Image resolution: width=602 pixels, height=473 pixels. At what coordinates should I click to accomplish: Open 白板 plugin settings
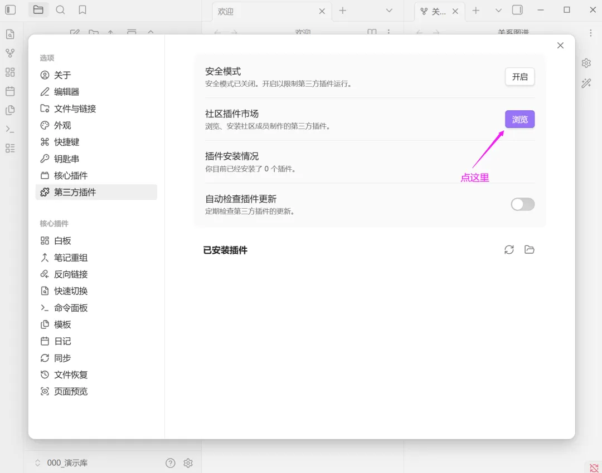tap(96, 241)
